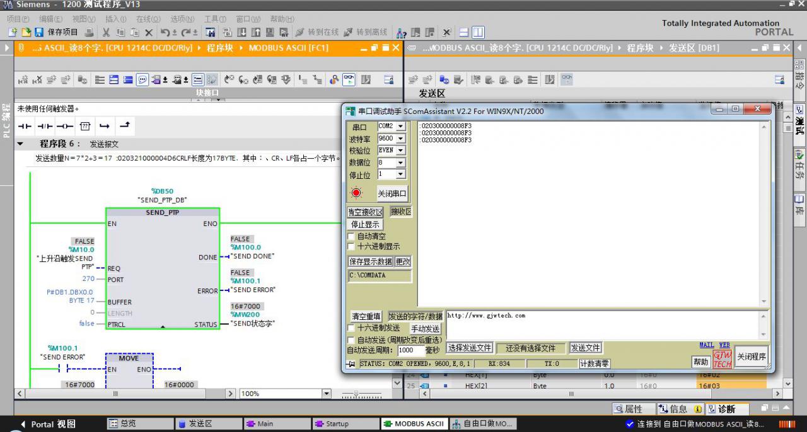Screen dimensions: 807x432
Task: Click the pin icon beside STATUS bar
Action: 351,364
